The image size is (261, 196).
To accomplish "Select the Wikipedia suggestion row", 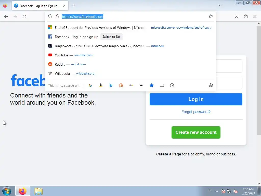I will click(x=130, y=73).
